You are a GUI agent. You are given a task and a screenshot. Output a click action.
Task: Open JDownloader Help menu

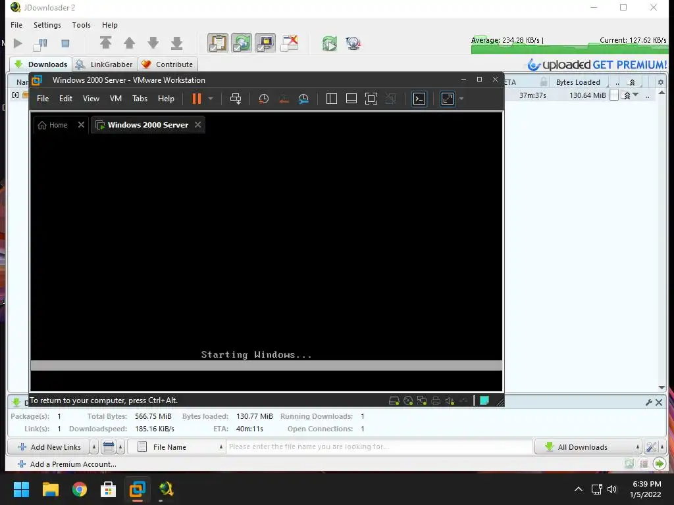(110, 25)
